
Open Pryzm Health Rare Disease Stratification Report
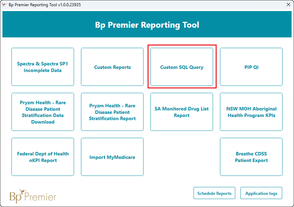coord(112,112)
